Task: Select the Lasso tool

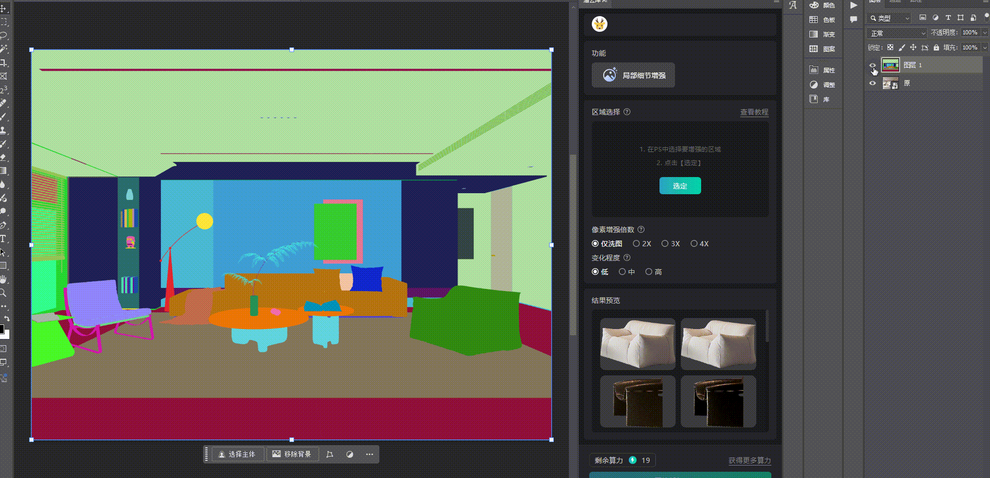Action: point(4,36)
